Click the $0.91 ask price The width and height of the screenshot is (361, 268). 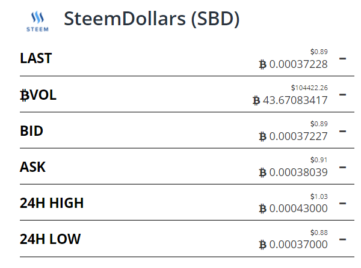click(319, 160)
